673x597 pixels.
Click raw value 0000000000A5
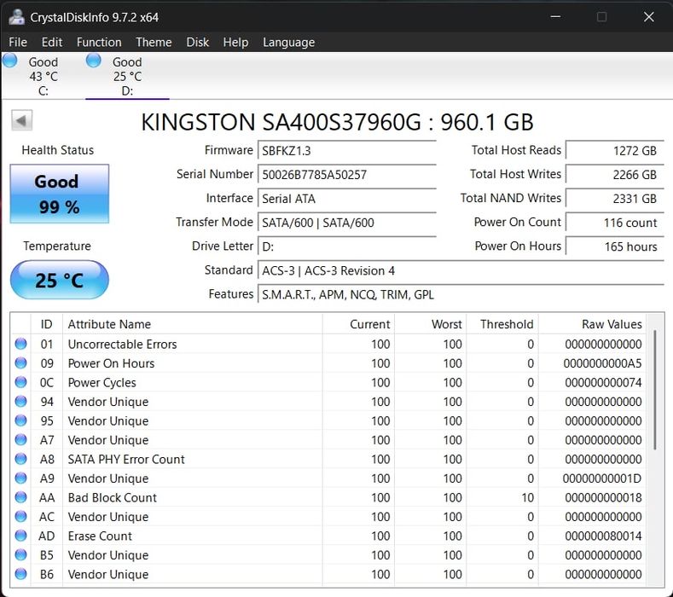click(602, 363)
